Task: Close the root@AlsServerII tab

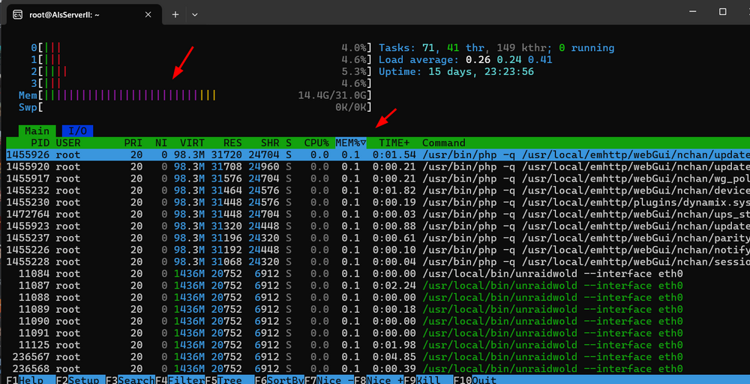Action: (x=148, y=14)
